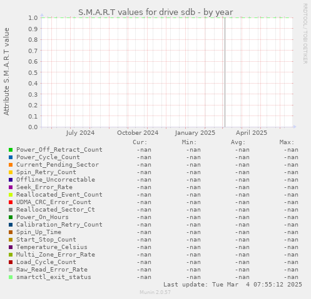
Task: Select the Offline_Uncorrectable legend label
Action: click(56, 180)
